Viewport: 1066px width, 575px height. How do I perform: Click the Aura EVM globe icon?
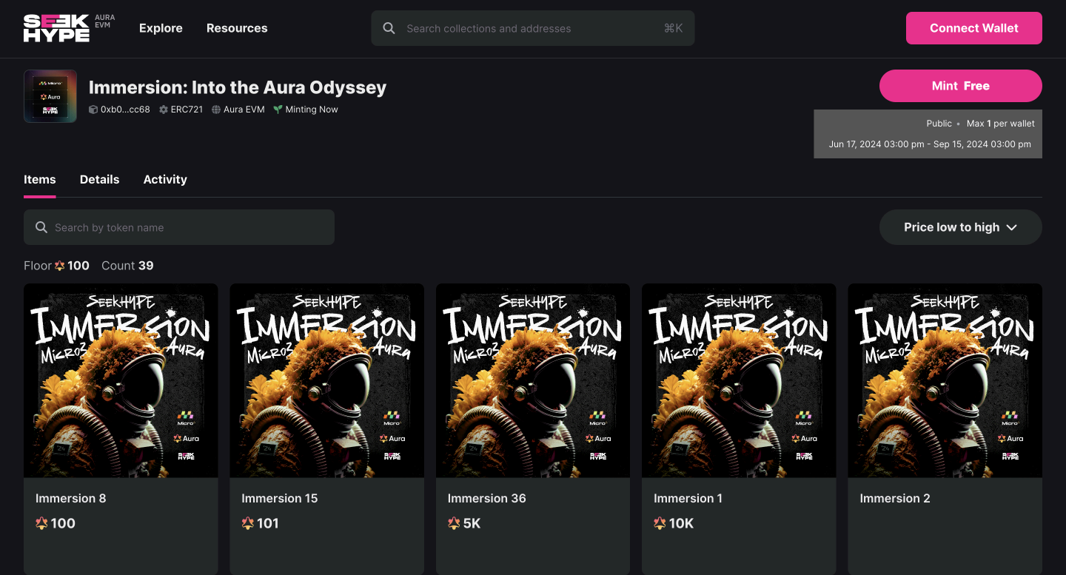click(216, 110)
